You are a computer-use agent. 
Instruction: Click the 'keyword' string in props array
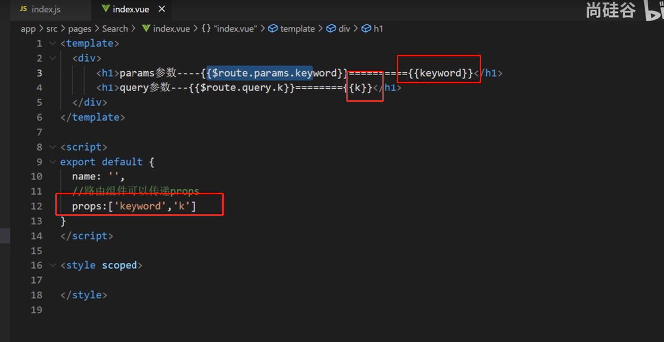click(x=140, y=206)
